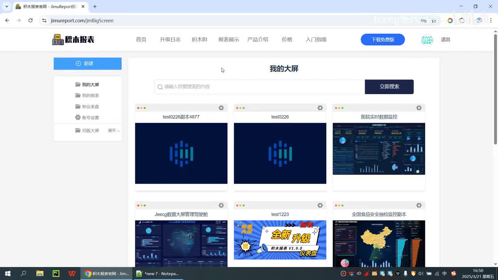Open the tab search dropdown chevron

[7, 7]
